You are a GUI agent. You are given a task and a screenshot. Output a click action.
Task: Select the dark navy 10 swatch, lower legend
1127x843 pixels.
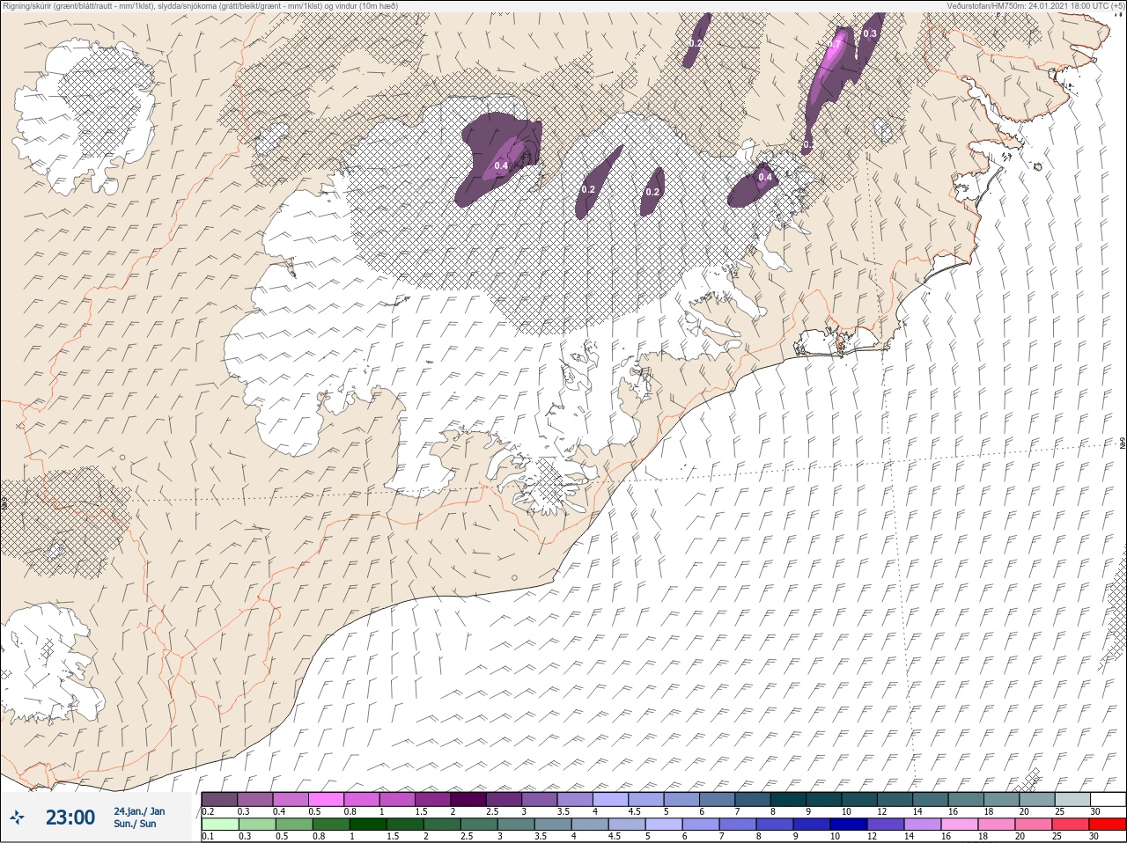[x=851, y=825]
